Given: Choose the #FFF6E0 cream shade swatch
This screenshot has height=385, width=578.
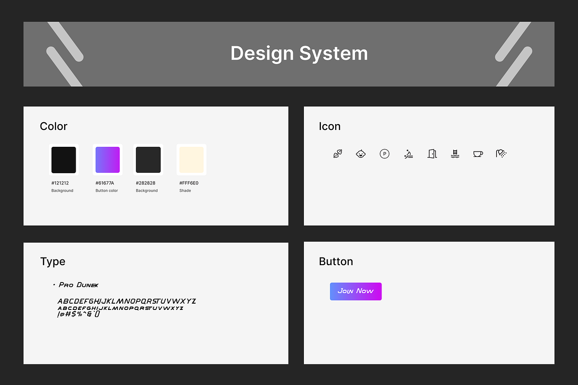Looking at the screenshot, I should [x=191, y=160].
